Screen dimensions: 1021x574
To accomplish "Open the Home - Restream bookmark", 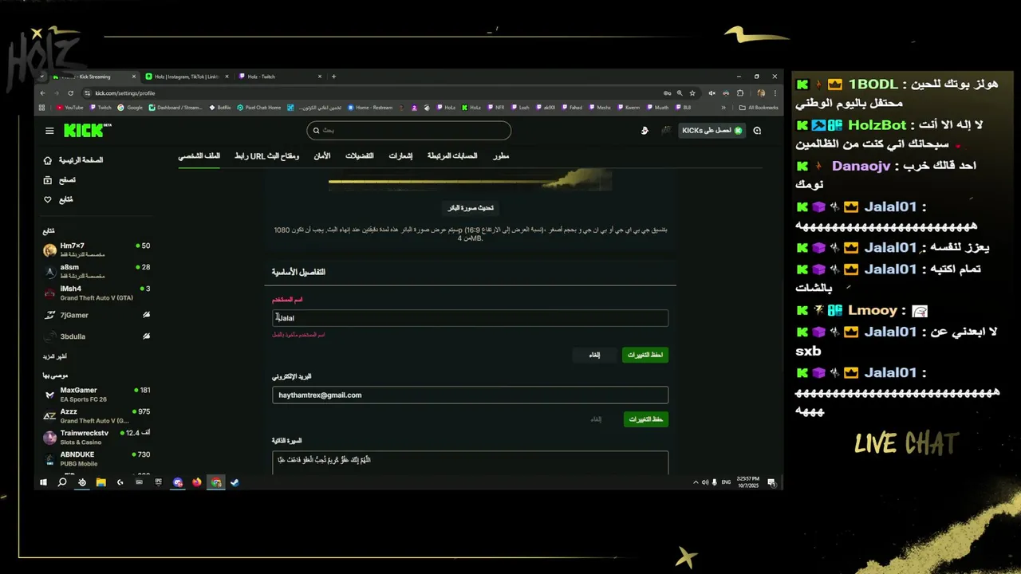I will click(x=369, y=108).
